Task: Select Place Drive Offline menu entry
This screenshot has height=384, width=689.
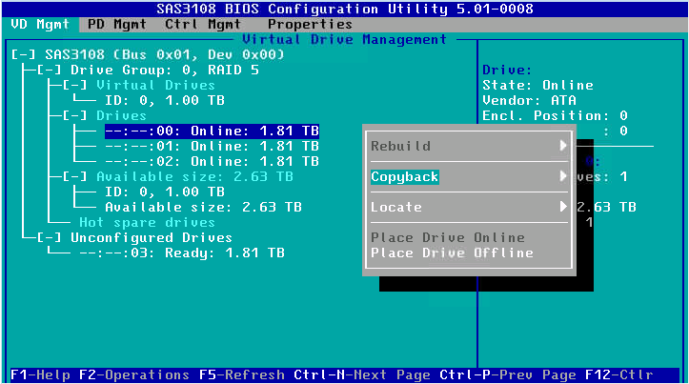Action: (x=452, y=253)
